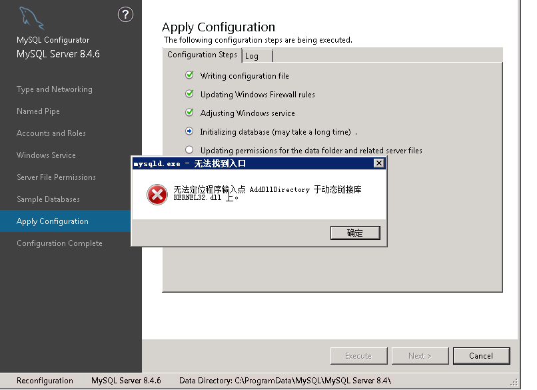This screenshot has height=390, width=537.
Task: Click the MySQL dolphin logo
Action: coord(31,19)
